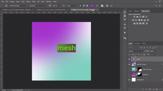The width and height of the screenshot is (163, 91).
Task: Toggle lock image pixels brush icon
Action: point(136,55)
